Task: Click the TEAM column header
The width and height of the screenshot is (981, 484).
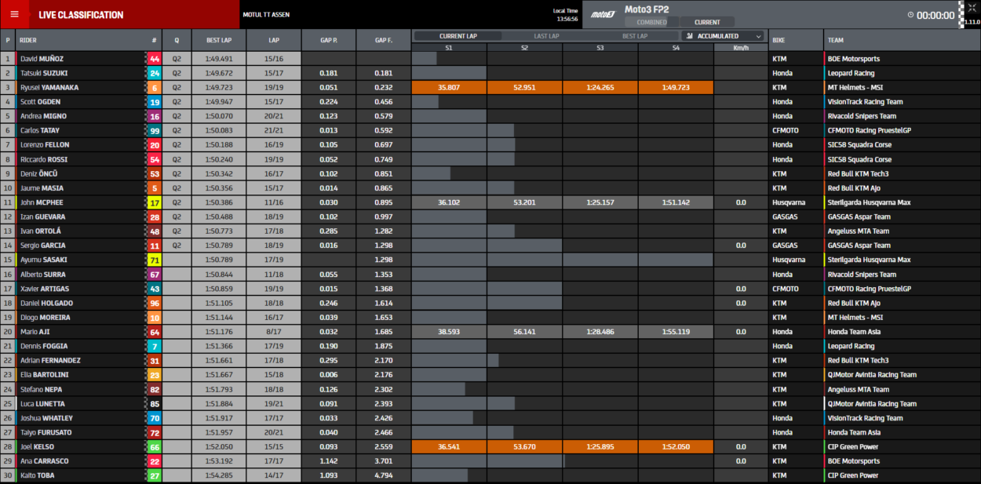Action: [902, 40]
